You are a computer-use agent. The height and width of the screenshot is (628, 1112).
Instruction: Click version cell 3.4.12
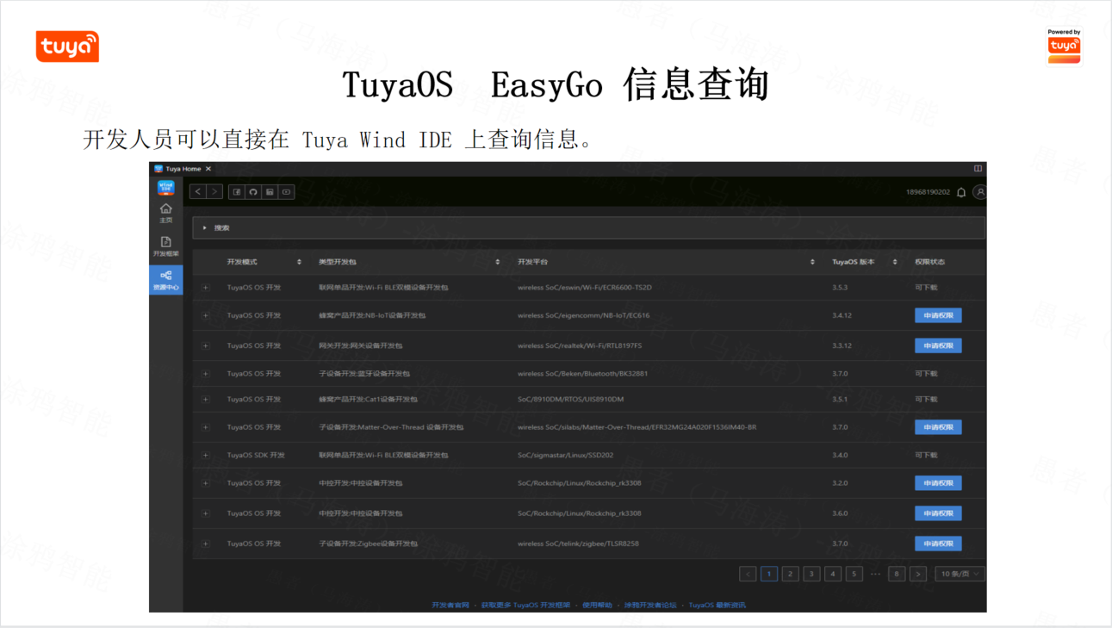(x=842, y=315)
